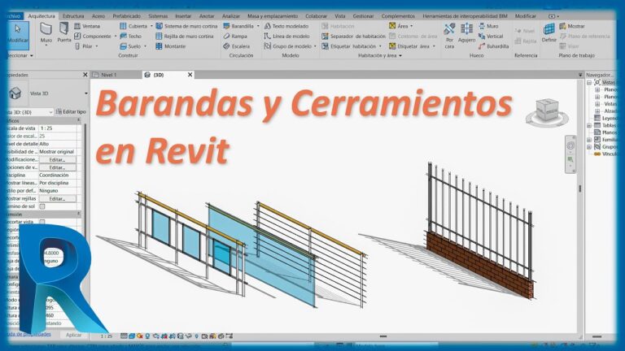The width and height of the screenshot is (625, 351).
Task: Close the Propiedades palette
Action: point(85,75)
